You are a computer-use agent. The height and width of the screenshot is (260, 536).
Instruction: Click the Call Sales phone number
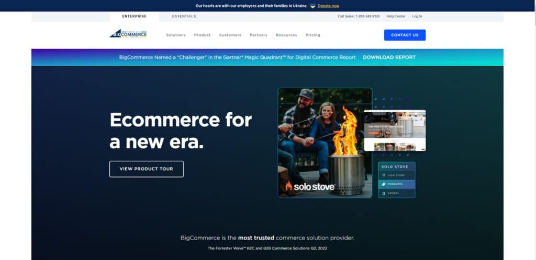tap(359, 16)
